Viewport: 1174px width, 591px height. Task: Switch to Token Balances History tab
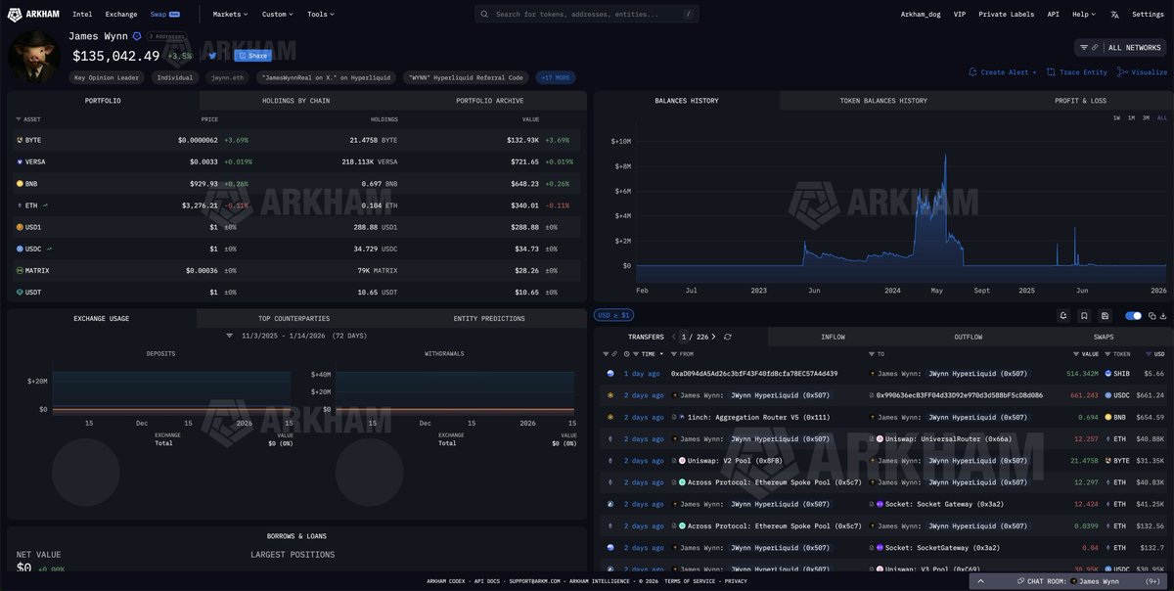pyautogui.click(x=883, y=101)
